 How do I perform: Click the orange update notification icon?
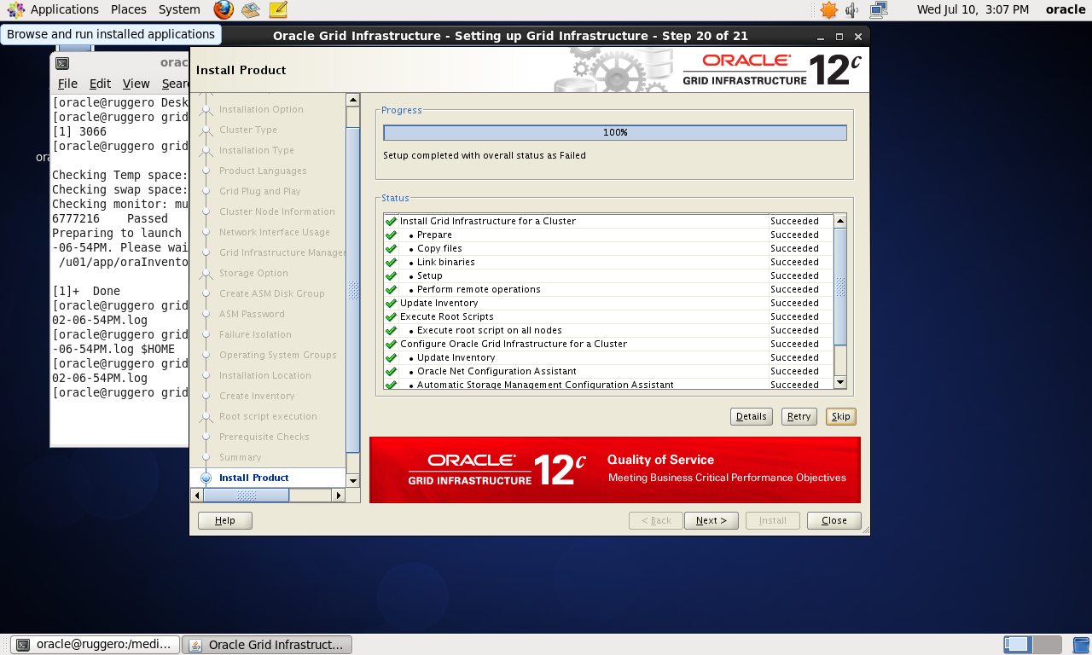[828, 9]
